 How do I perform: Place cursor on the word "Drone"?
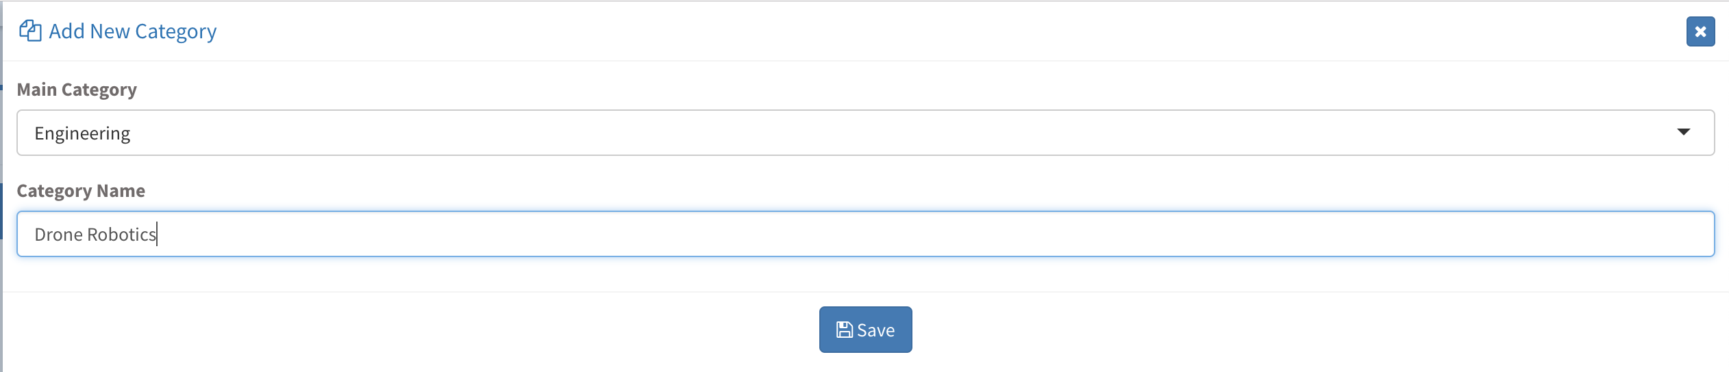pyautogui.click(x=58, y=235)
